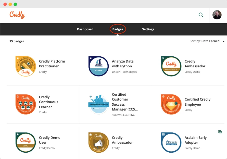Open the search magnifier icon
Screen dimensions: 227x159
coord(201,15)
